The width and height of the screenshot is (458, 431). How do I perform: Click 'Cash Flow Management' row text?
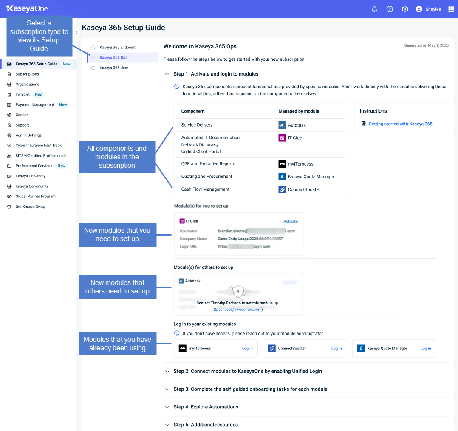click(x=205, y=189)
